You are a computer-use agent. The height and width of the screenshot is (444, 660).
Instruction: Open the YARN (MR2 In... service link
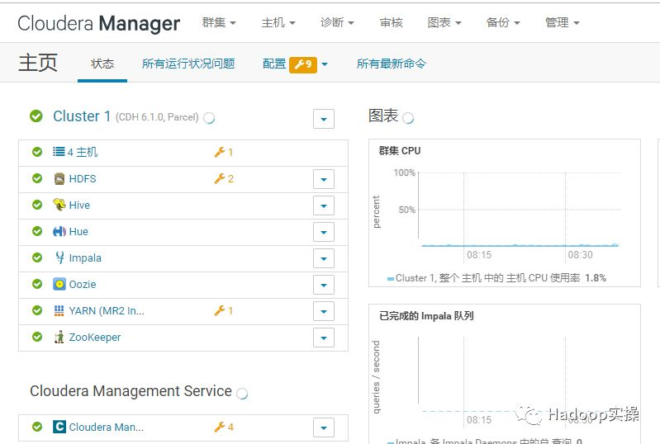(x=107, y=310)
